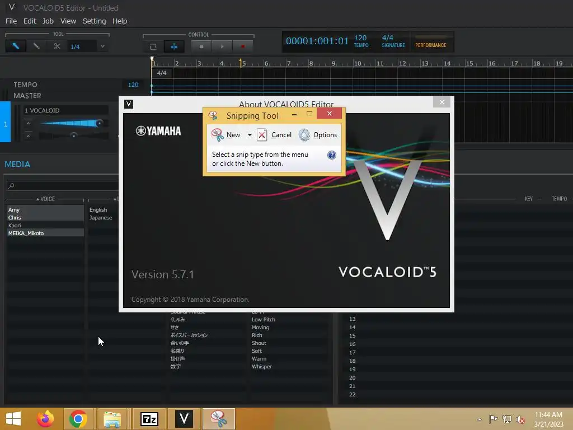Open 7-Zip from the taskbar
Image resolution: width=573 pixels, height=430 pixels.
pyautogui.click(x=149, y=419)
